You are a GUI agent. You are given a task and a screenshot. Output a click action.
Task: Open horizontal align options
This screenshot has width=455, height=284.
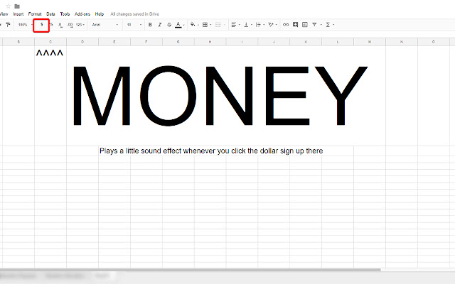[x=234, y=25]
